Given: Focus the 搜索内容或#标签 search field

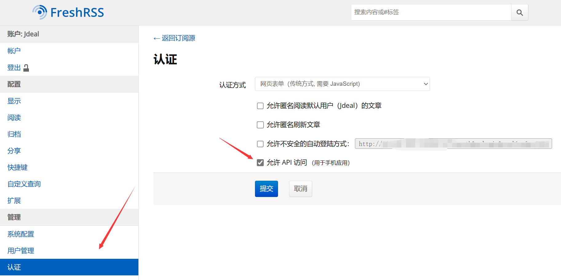Looking at the screenshot, I should point(431,12).
